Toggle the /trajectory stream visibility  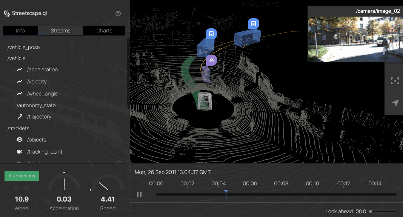coord(39,117)
